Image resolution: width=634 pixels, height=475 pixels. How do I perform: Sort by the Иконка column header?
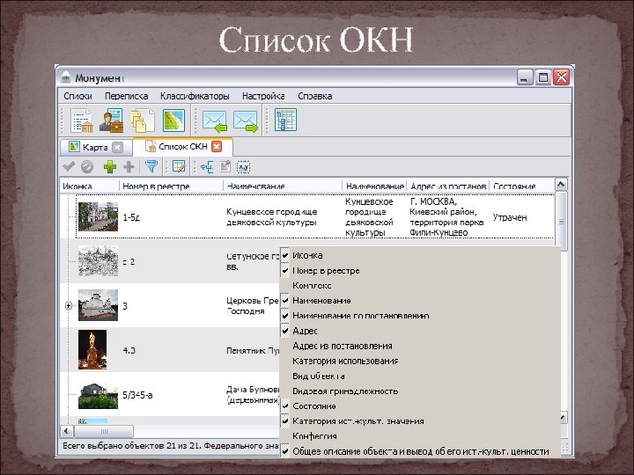[x=89, y=186]
